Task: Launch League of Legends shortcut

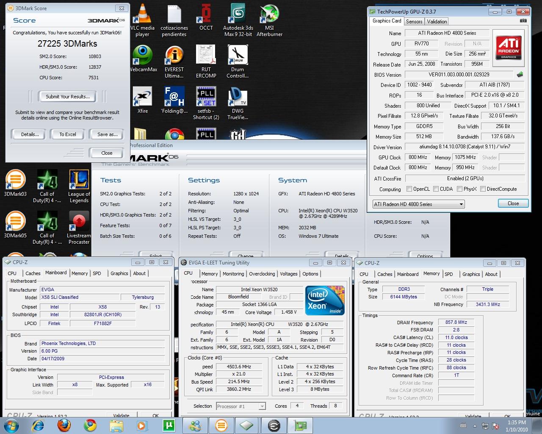Action: [79, 186]
